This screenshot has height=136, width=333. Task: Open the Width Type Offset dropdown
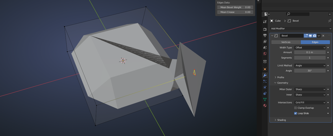[x=310, y=47]
